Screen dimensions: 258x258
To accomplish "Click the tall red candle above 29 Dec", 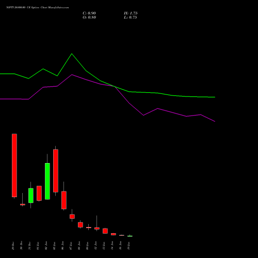I will [x=14, y=165].
